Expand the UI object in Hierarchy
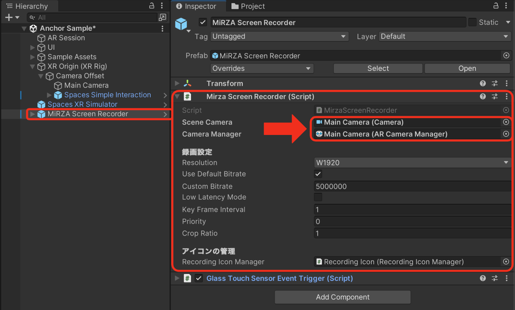This screenshot has width=515, height=310. [x=32, y=48]
